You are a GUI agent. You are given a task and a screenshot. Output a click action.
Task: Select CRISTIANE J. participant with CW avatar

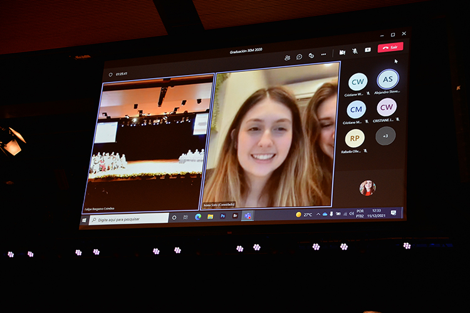point(387,107)
